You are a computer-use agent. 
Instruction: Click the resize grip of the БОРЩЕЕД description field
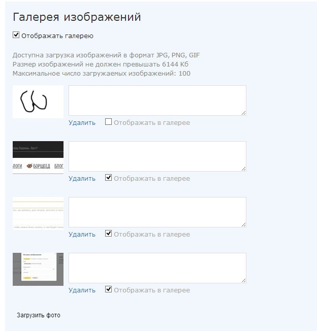pos(243,169)
